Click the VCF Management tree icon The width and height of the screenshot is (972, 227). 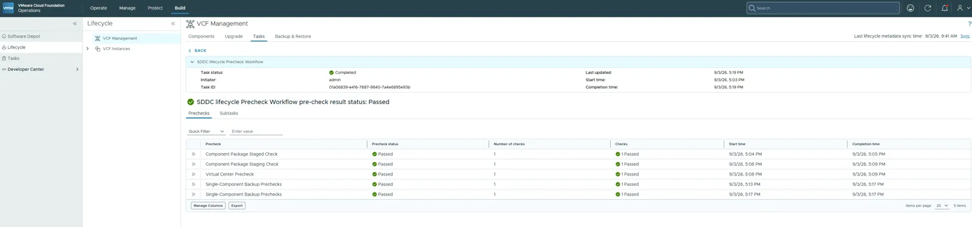(x=97, y=38)
